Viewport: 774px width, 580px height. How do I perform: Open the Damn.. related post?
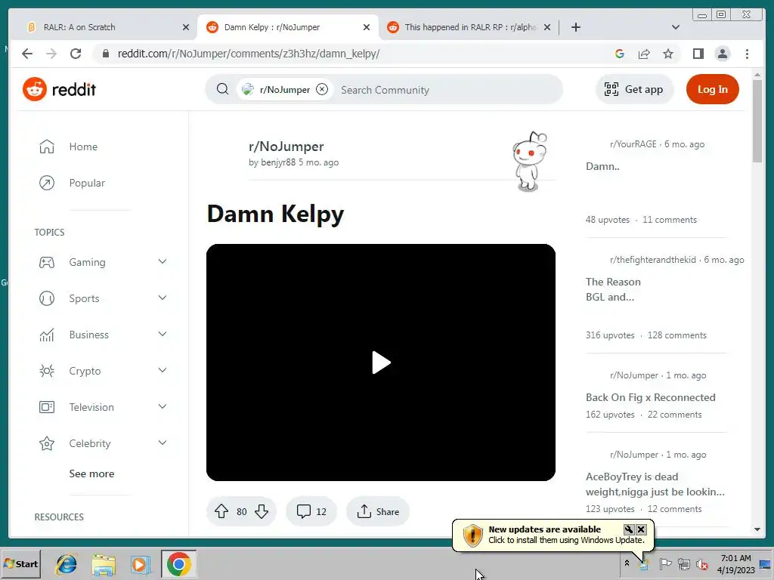(602, 166)
